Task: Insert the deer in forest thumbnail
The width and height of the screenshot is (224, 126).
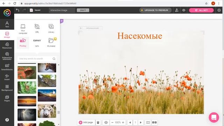Action: (x=27, y=87)
